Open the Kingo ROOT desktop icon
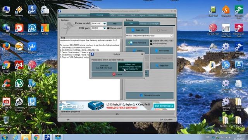This screenshot has width=248, height=140. tap(32, 30)
